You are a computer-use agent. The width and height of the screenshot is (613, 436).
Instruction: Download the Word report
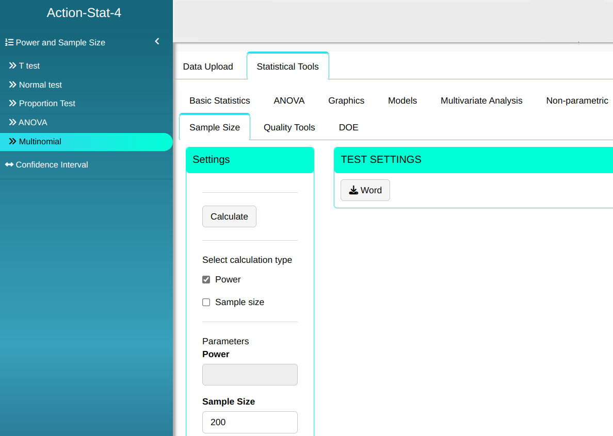(365, 190)
